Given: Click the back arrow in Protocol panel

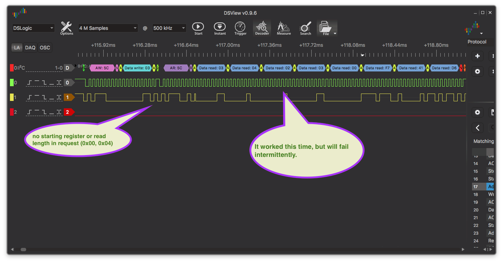Looking at the screenshot, I should [x=478, y=128].
